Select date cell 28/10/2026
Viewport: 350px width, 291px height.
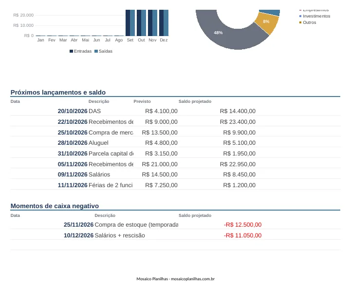click(x=73, y=143)
